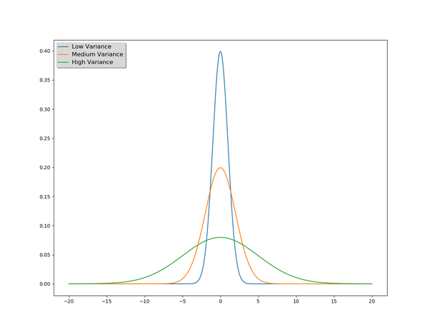Click the -10 x-axis tick label

click(x=144, y=301)
